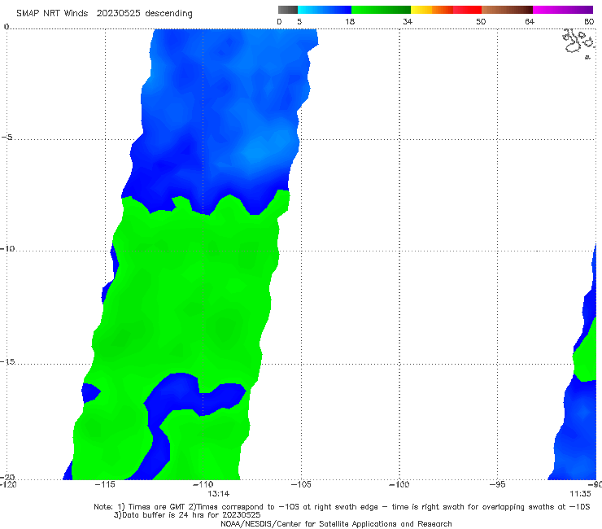Click the yellow-orange 34-50 colorbar segment
The height and width of the screenshot is (529, 602).
pyautogui.click(x=446, y=10)
